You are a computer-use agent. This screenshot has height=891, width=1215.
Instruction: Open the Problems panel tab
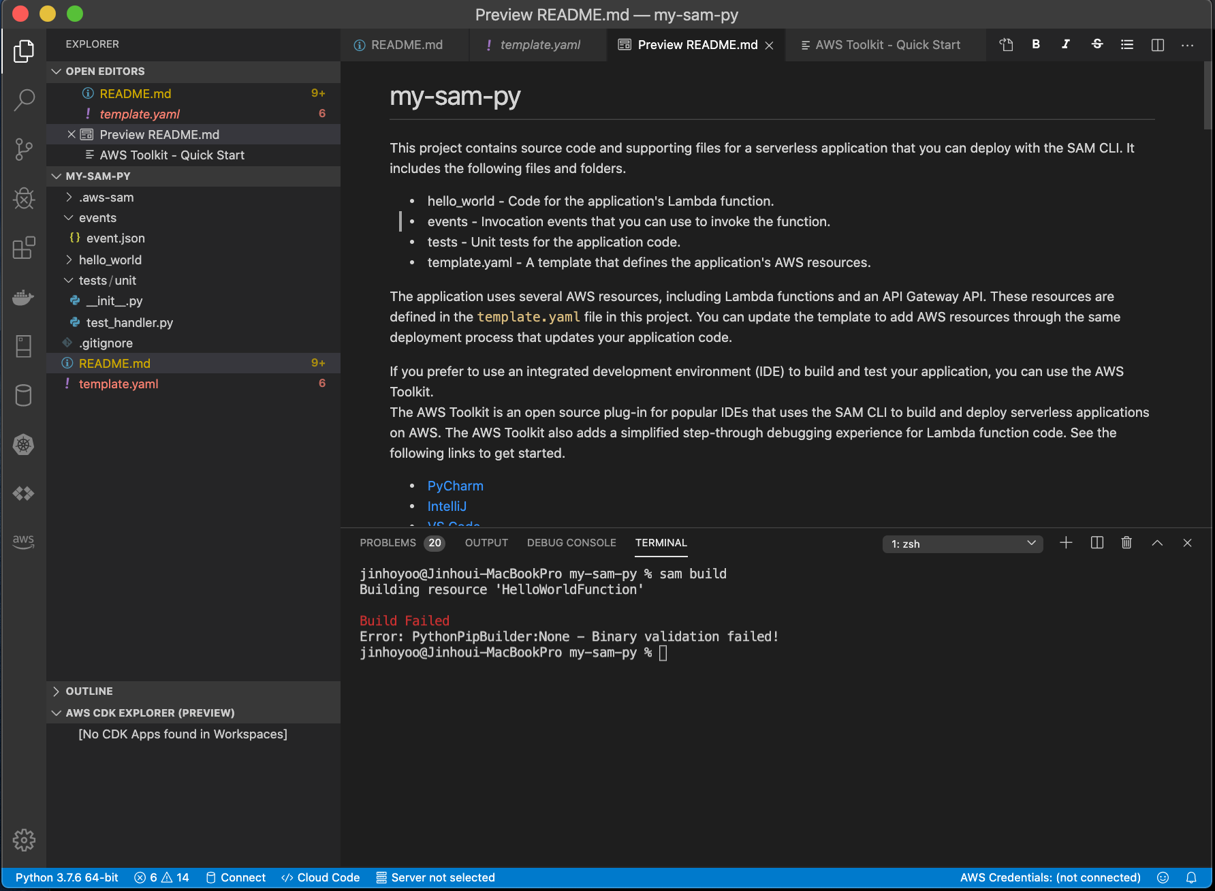(x=401, y=543)
